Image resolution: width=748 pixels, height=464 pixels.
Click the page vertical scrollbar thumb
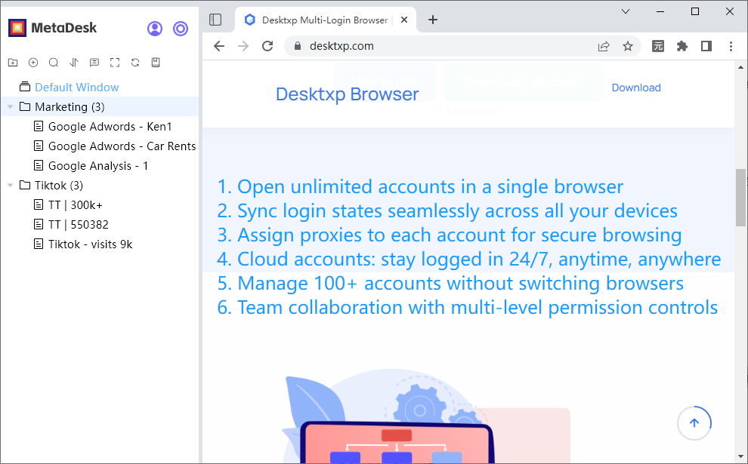pos(740,198)
